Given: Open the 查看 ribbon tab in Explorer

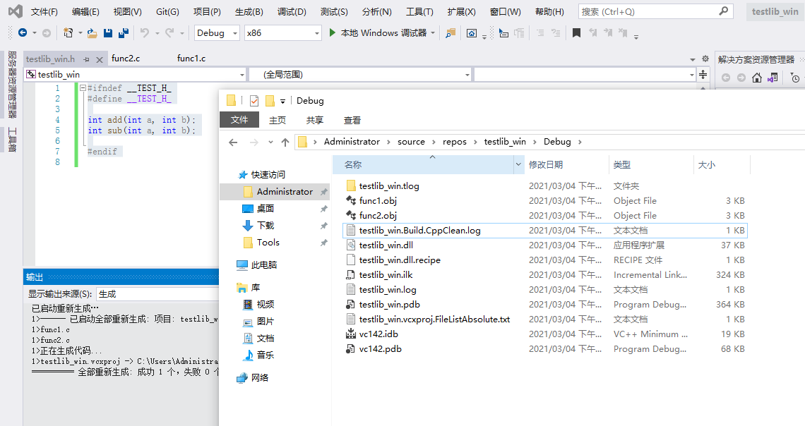Looking at the screenshot, I should pos(352,121).
